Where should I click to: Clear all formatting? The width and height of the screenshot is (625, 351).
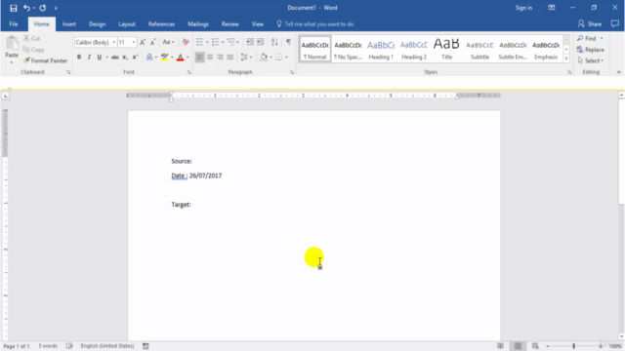(186, 42)
